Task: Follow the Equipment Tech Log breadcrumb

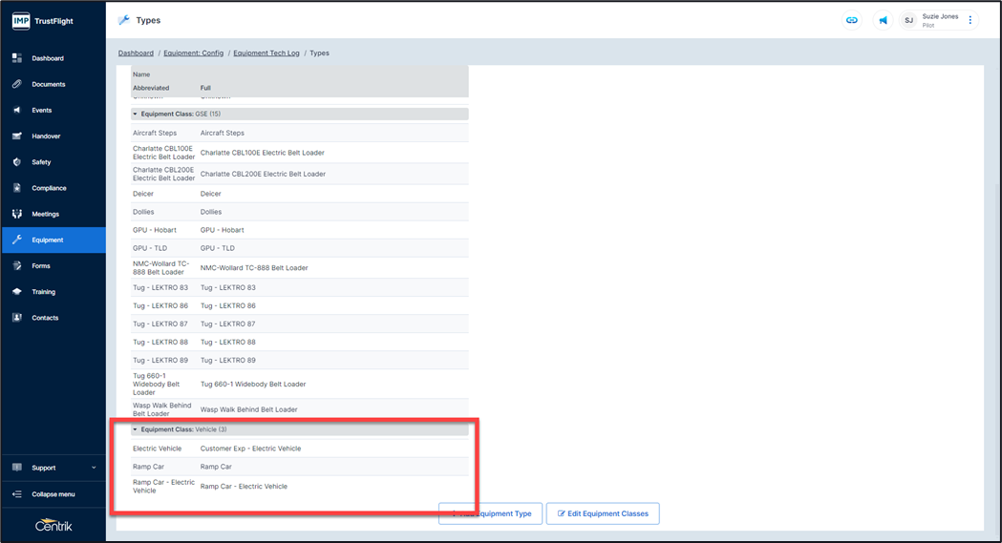Action: tap(266, 52)
